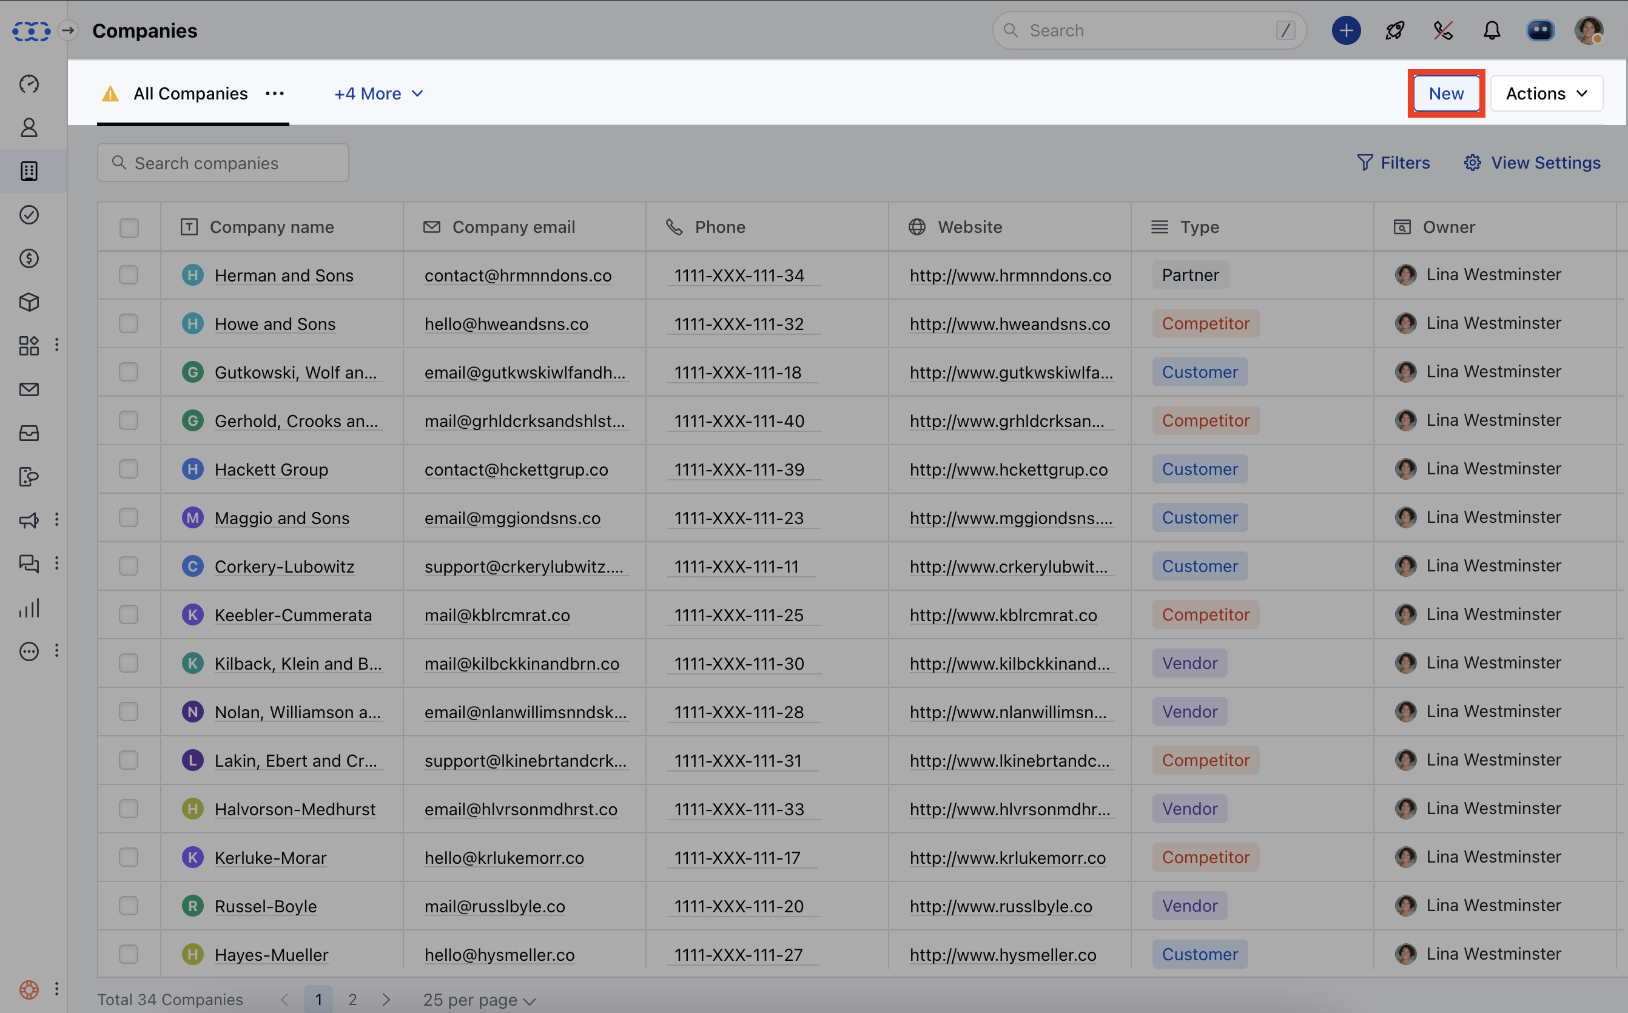Open the more circle ellipsis sidebar icon
1628x1013 pixels.
coord(29,651)
